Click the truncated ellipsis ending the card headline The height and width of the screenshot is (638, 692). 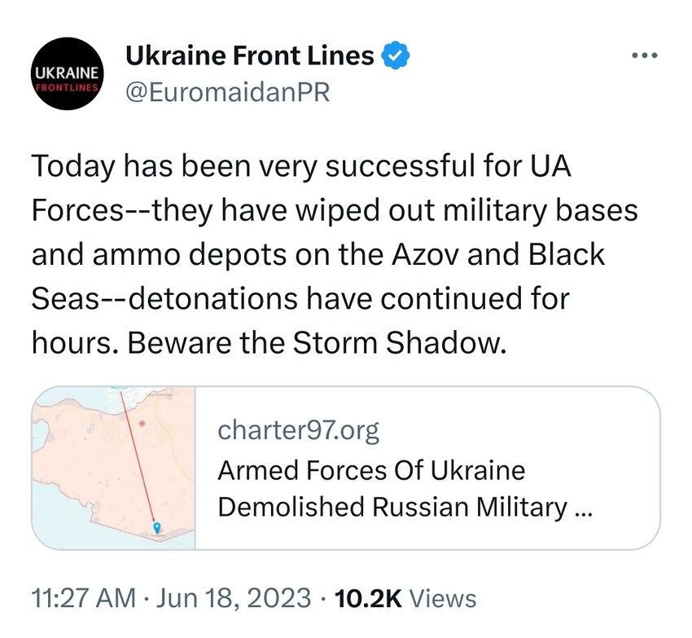(584, 509)
